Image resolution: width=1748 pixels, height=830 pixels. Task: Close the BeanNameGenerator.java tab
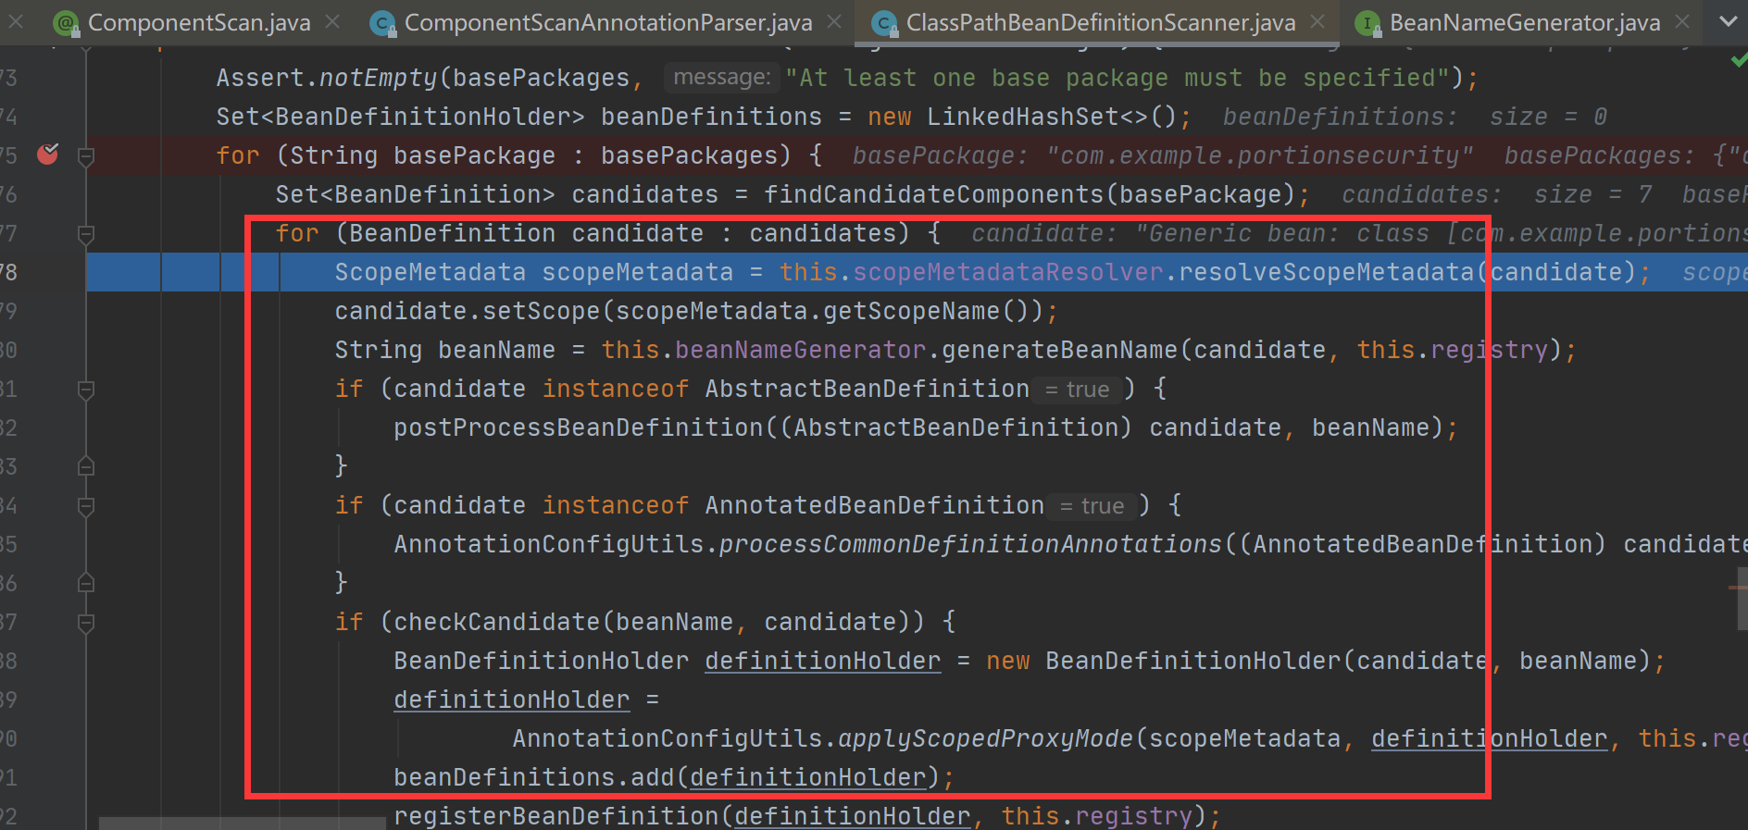pyautogui.click(x=1682, y=21)
